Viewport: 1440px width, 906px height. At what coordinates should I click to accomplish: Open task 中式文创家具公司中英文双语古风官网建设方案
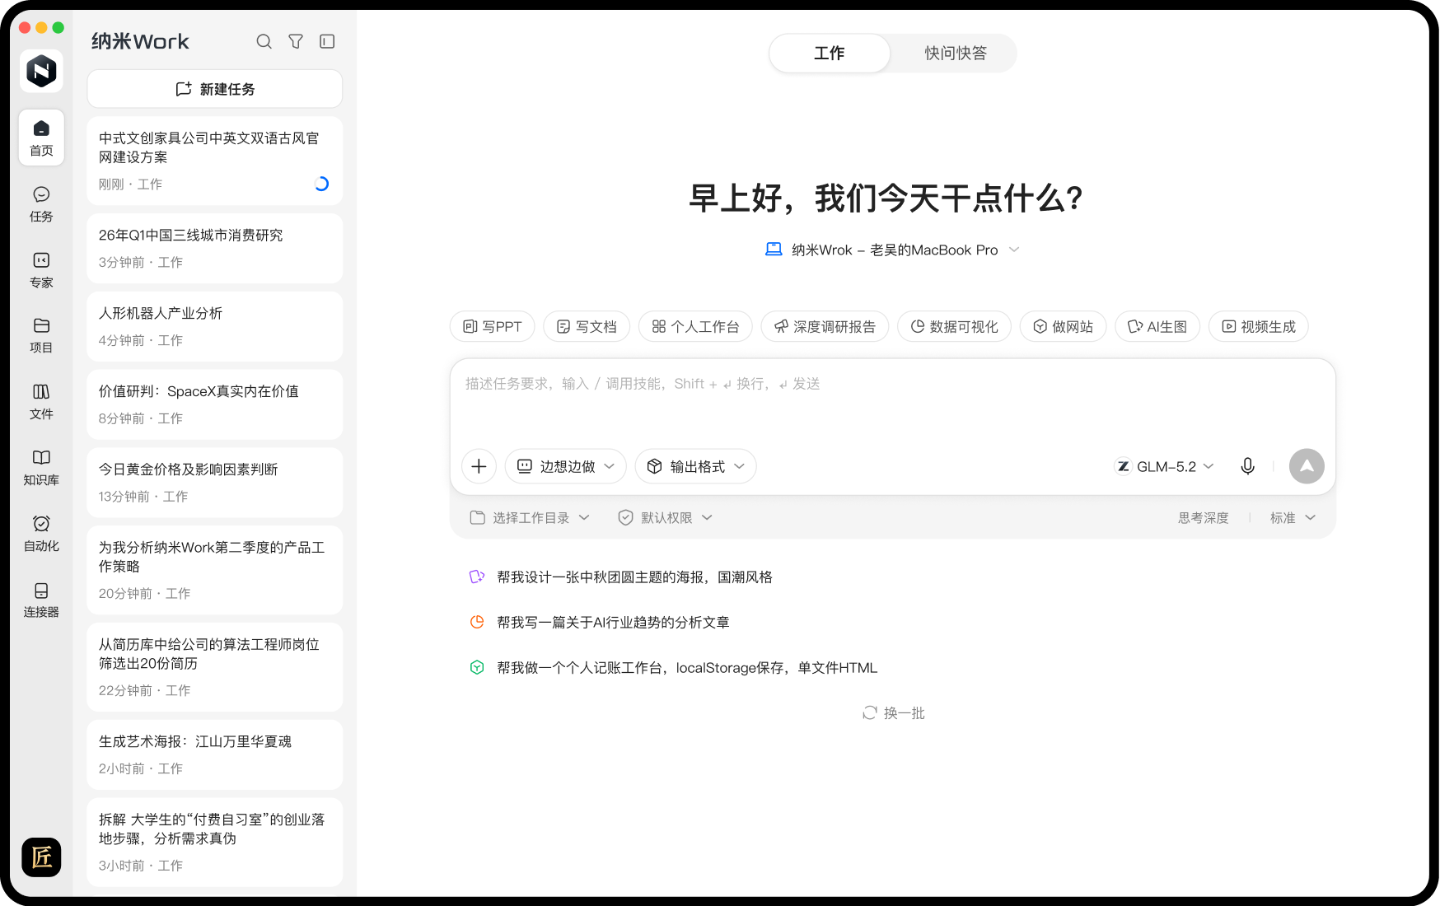pyautogui.click(x=215, y=161)
